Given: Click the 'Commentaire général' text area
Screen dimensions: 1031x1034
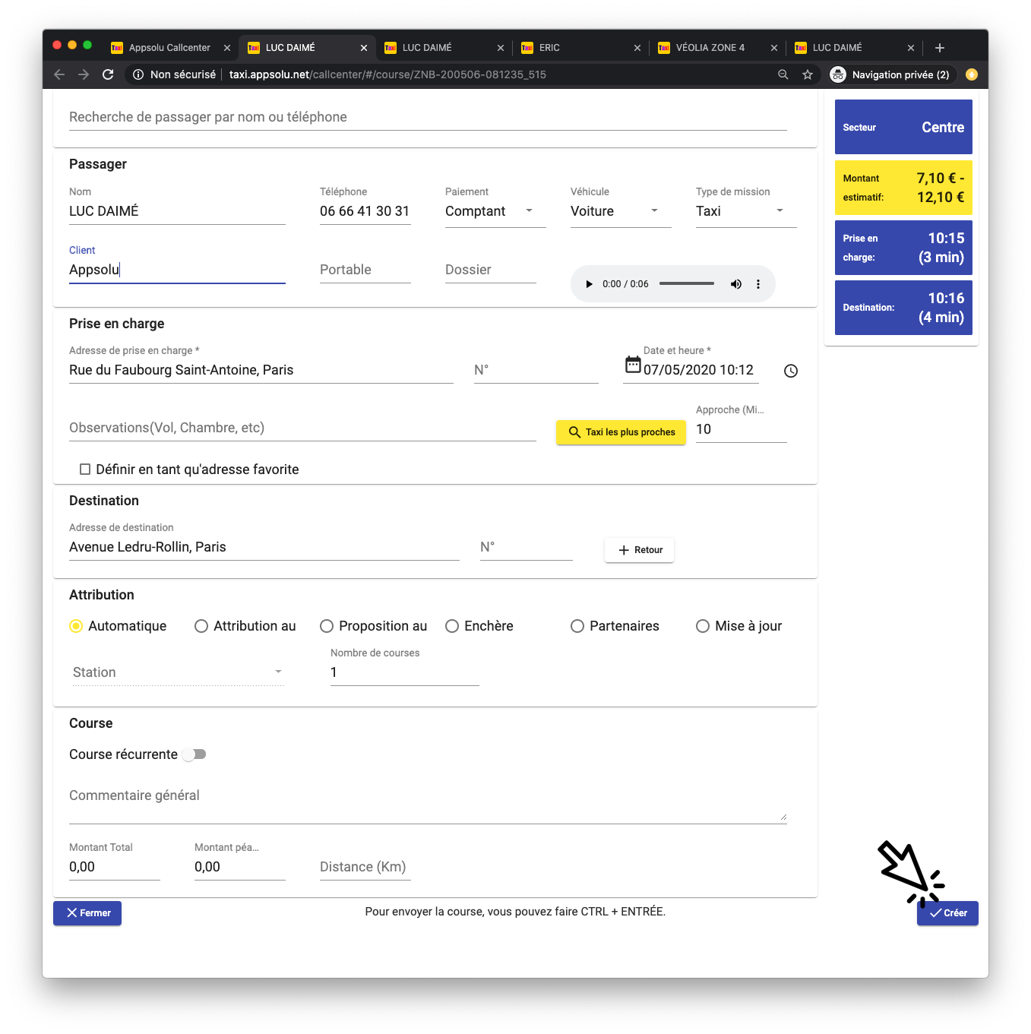Looking at the screenshot, I should [428, 802].
